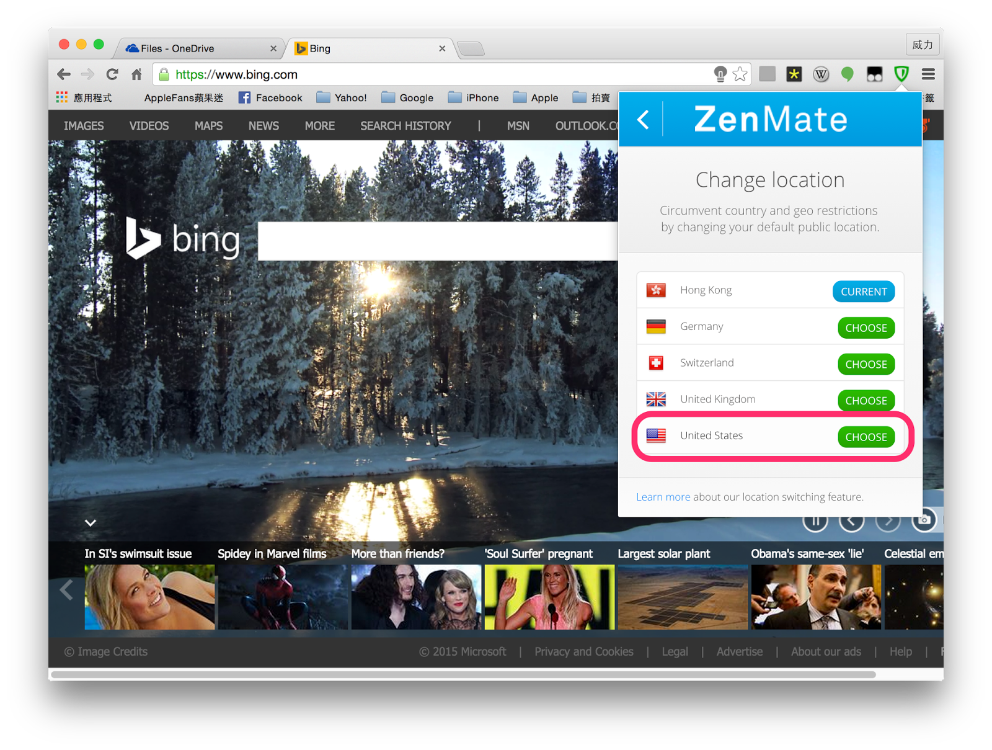Open the Learn more link
Screen dimensions: 992x750
click(x=663, y=497)
